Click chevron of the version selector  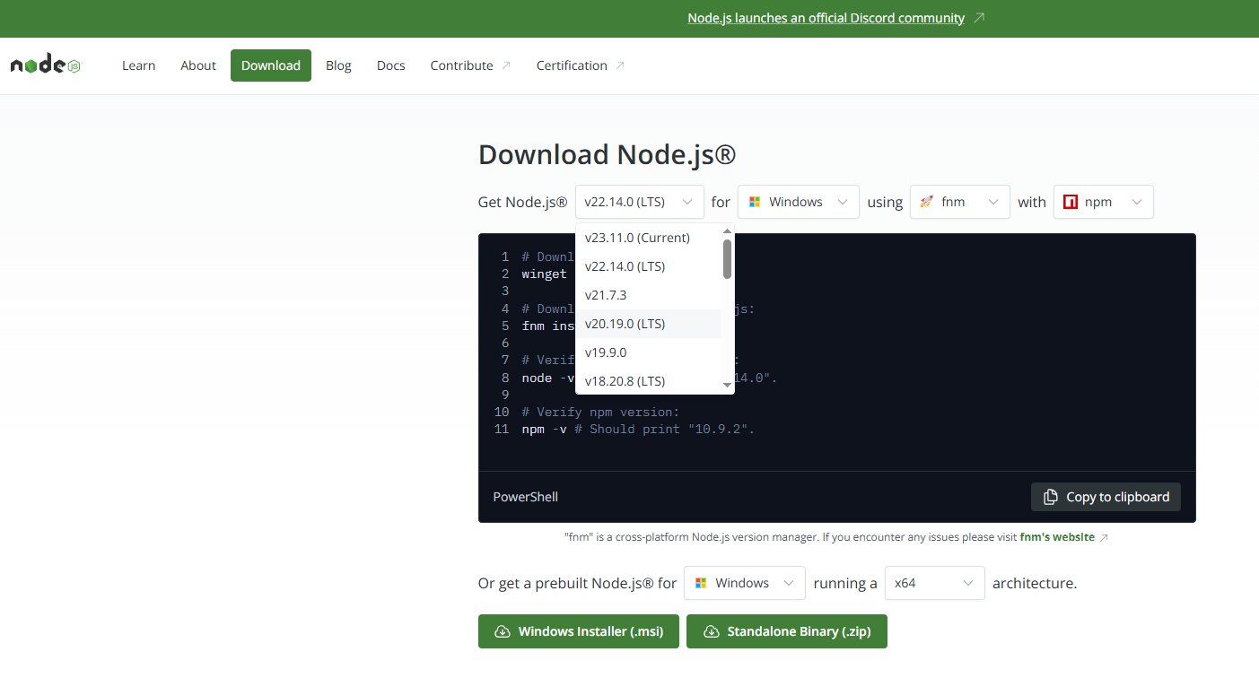687,202
